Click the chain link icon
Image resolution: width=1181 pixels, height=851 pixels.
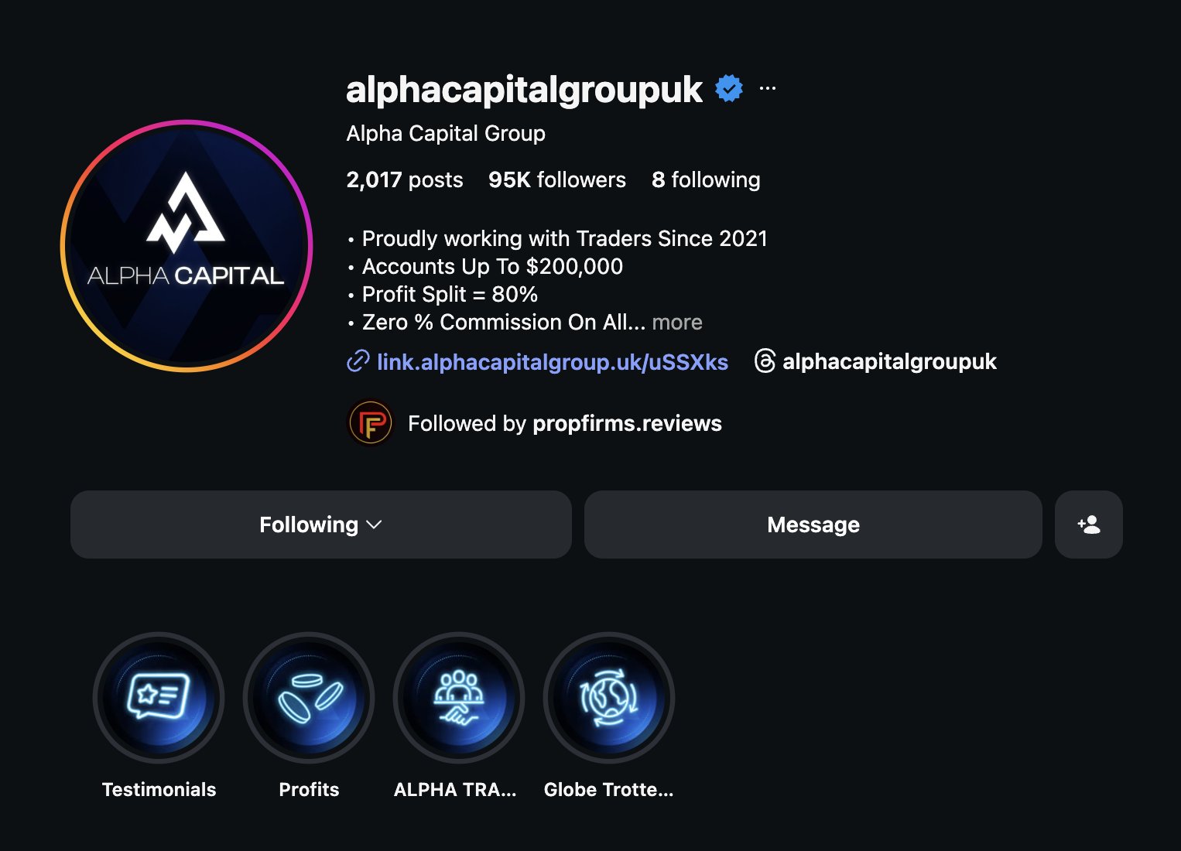click(x=358, y=361)
